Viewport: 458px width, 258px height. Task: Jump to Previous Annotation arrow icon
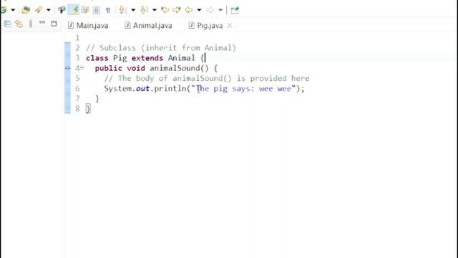pos(143,10)
